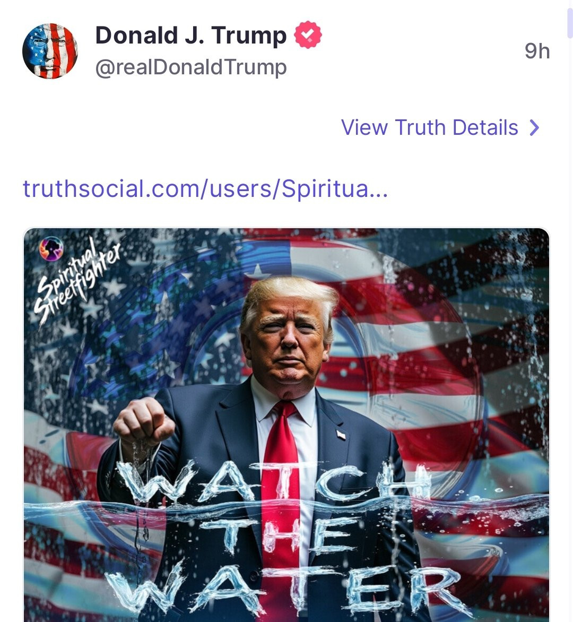This screenshot has height=622, width=573.
Task: Click the red necktie in the image
Action: pyautogui.click(x=281, y=508)
